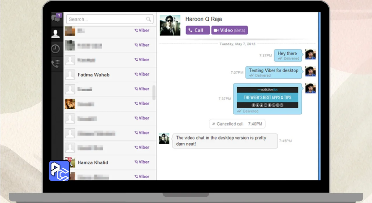Click the Cancelled call 7:40PM entry

point(237,124)
